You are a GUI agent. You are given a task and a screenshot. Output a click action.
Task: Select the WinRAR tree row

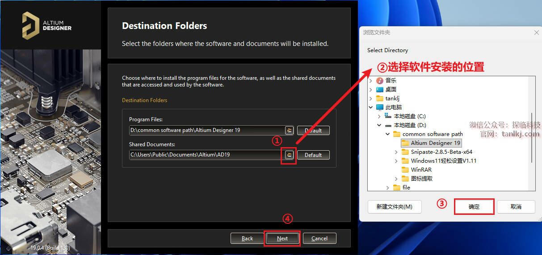416,170
